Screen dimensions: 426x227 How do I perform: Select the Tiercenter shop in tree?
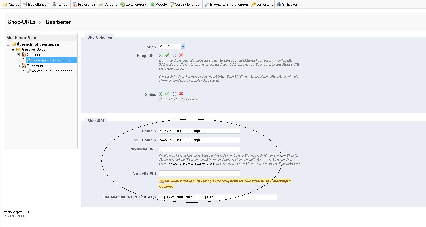[x=35, y=66]
